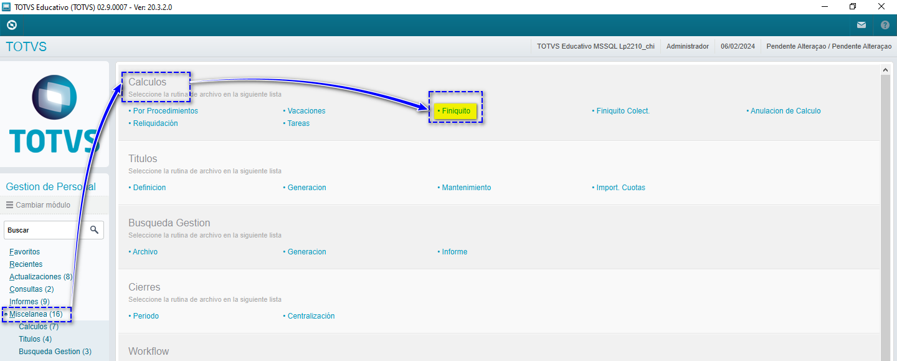The width and height of the screenshot is (897, 361).
Task: Open the Vacaciones routine link
Action: [x=306, y=111]
